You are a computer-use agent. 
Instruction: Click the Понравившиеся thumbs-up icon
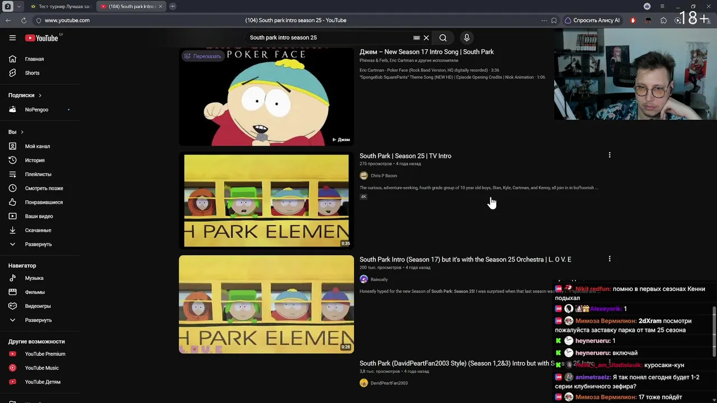[12, 202]
